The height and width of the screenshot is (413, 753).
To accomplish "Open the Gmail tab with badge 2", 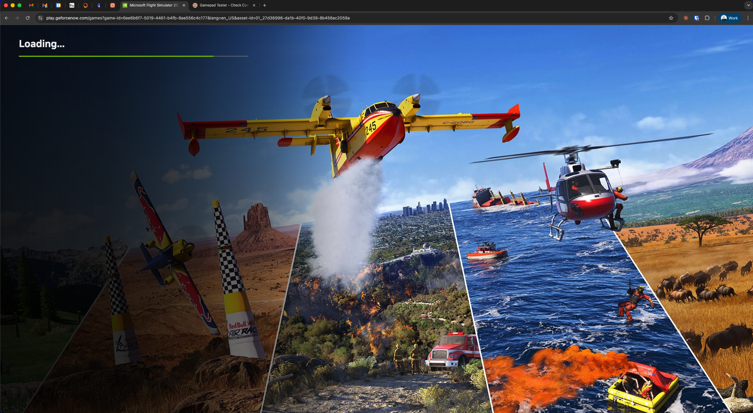I will coord(45,5).
